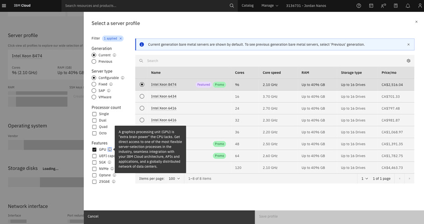Open the Items per page dropdown
Image resolution: width=424 pixels, height=224 pixels.
point(174,179)
